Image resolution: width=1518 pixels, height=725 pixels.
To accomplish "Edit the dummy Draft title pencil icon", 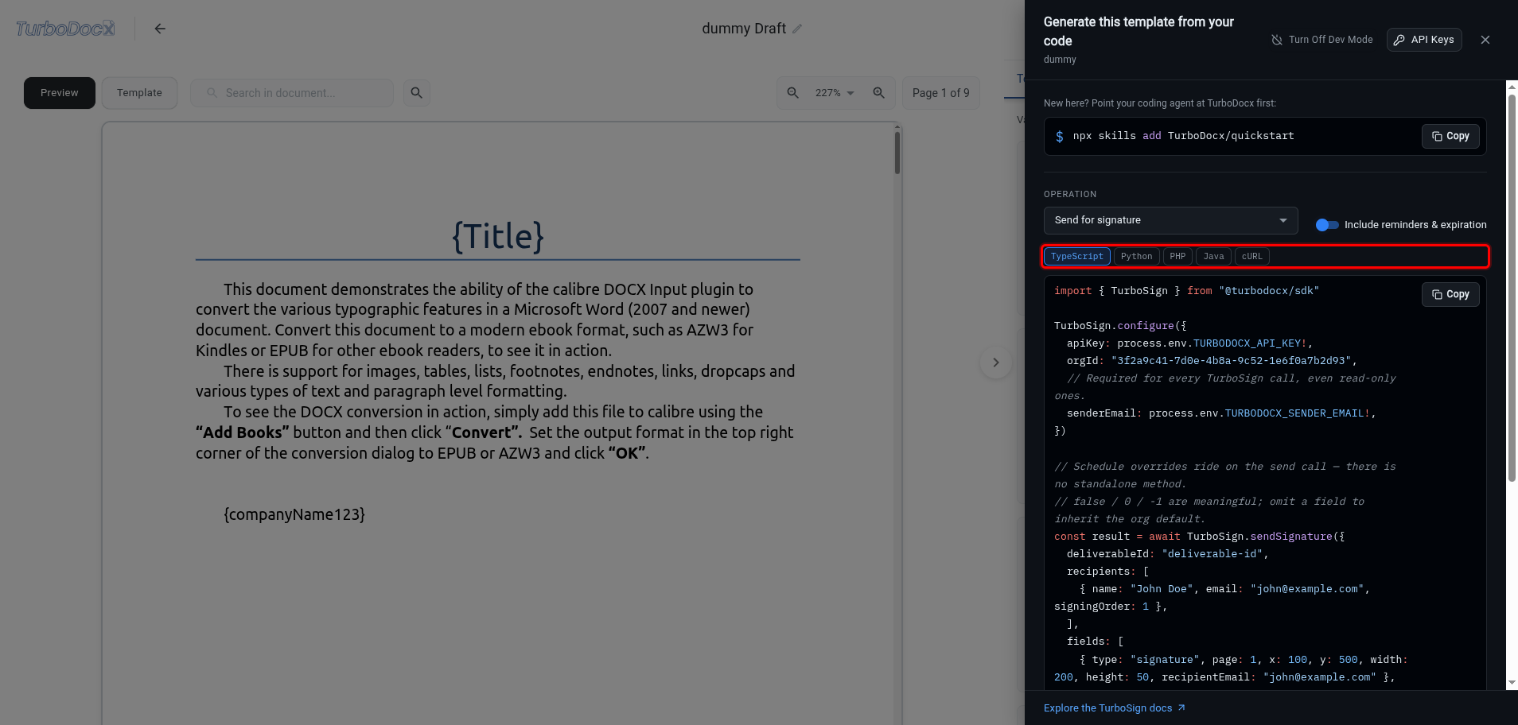I will coord(797,29).
